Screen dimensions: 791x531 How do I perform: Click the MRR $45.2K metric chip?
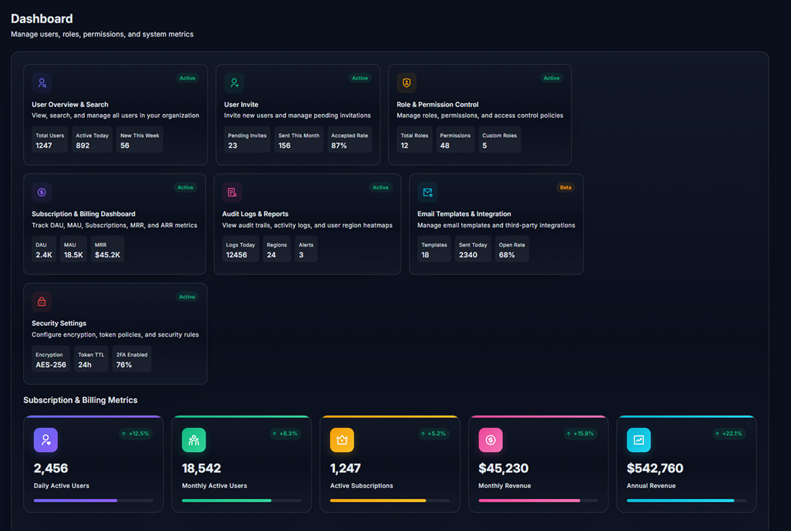point(108,249)
